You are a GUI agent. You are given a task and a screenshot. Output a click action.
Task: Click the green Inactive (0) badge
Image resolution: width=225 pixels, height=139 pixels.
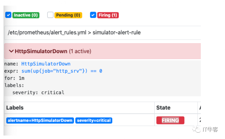coord(26,15)
